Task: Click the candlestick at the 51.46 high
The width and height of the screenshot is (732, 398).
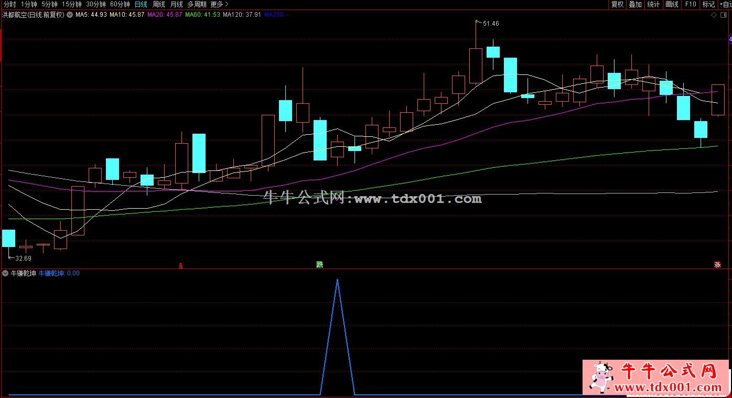Action: [476, 66]
